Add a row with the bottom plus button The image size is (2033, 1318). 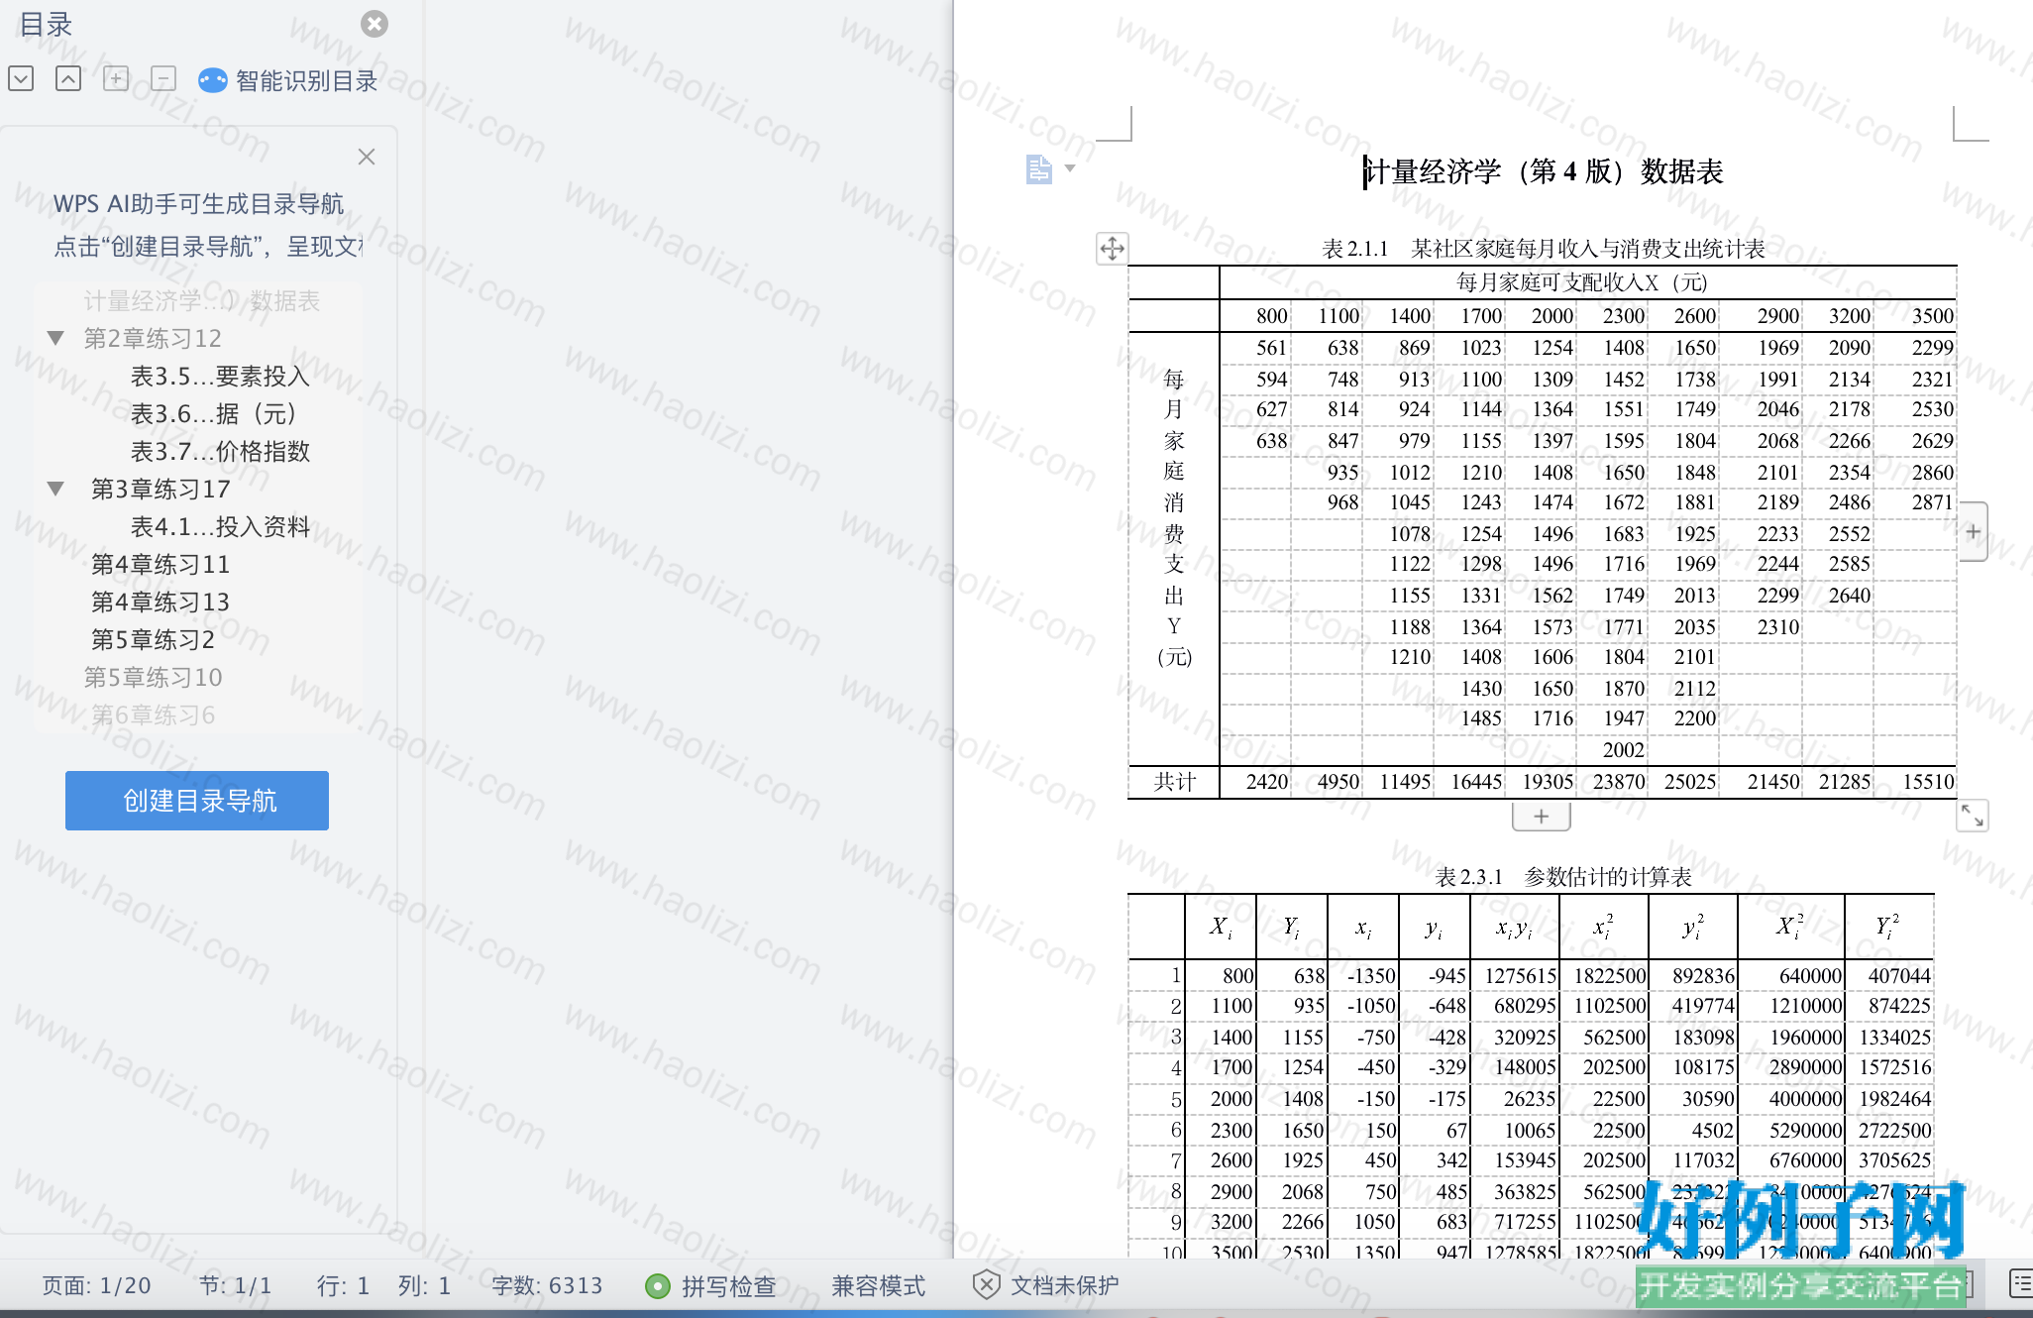1541,817
